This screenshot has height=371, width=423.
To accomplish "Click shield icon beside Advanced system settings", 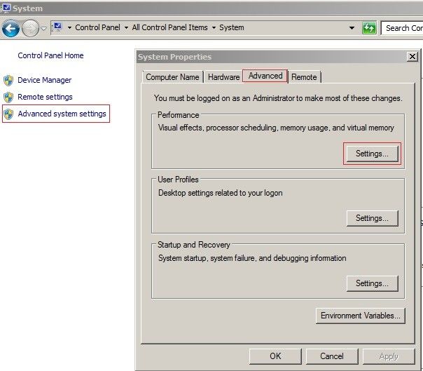I will [8, 114].
